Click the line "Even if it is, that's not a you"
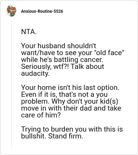Image resolution: width=138 pixels, height=155 pixels. point(65,94)
